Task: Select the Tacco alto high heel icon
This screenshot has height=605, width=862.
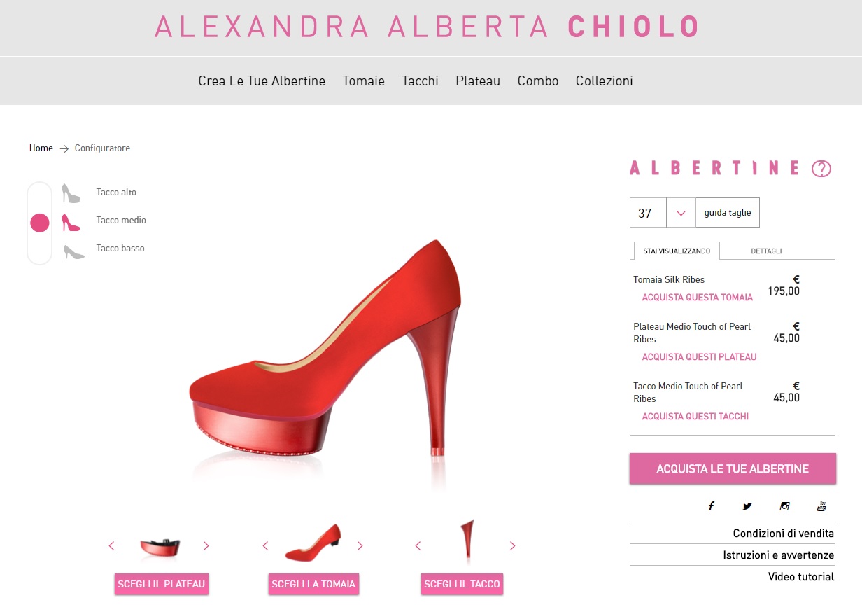Action: click(x=71, y=193)
